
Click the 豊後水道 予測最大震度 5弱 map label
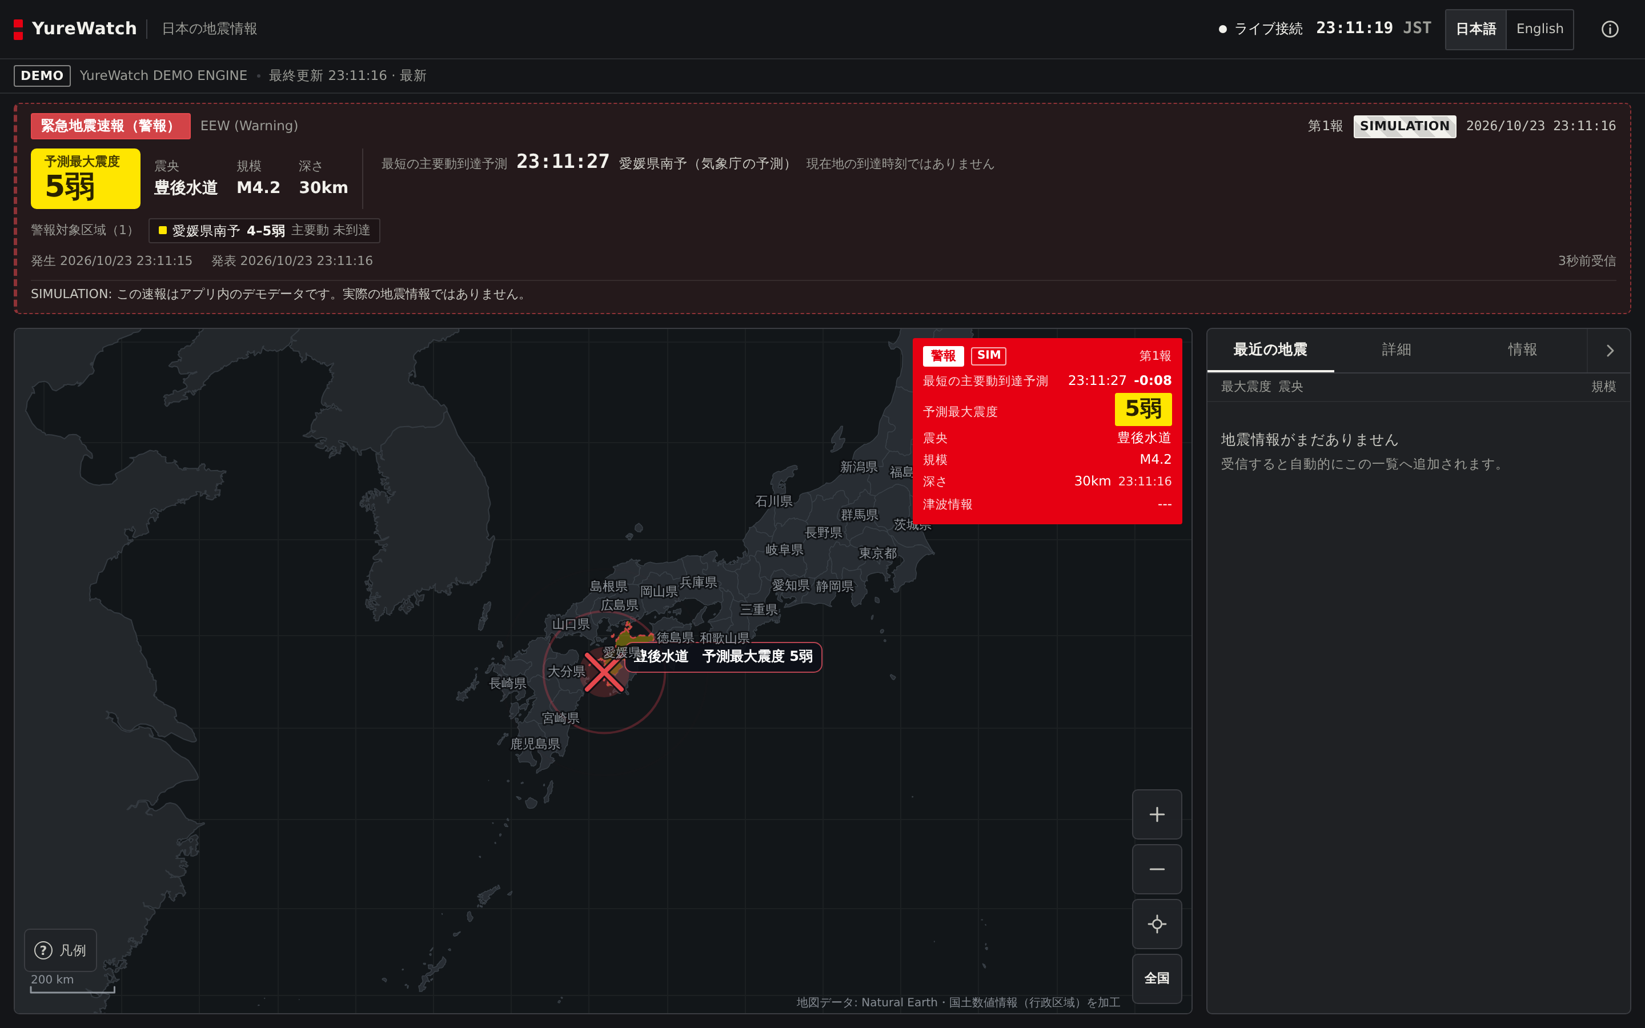point(723,657)
